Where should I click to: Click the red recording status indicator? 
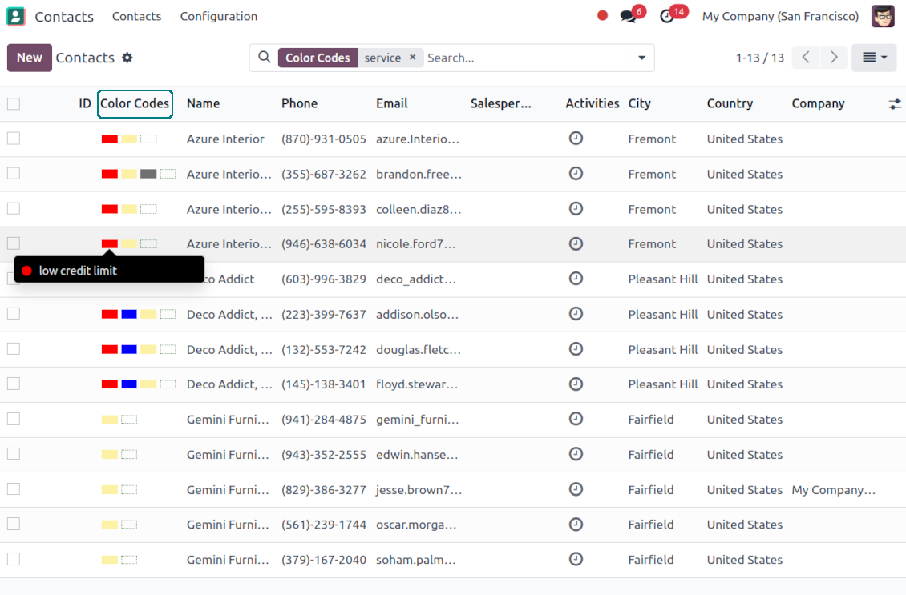602,16
